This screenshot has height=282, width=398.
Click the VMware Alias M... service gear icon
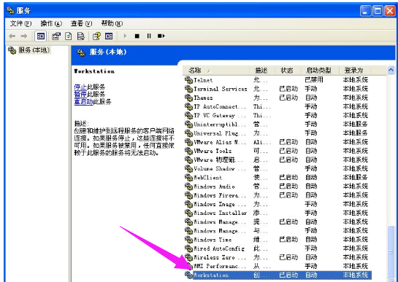click(x=188, y=142)
